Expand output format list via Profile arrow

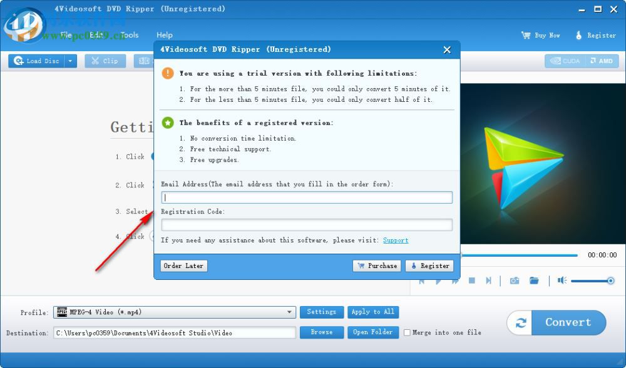pos(290,312)
